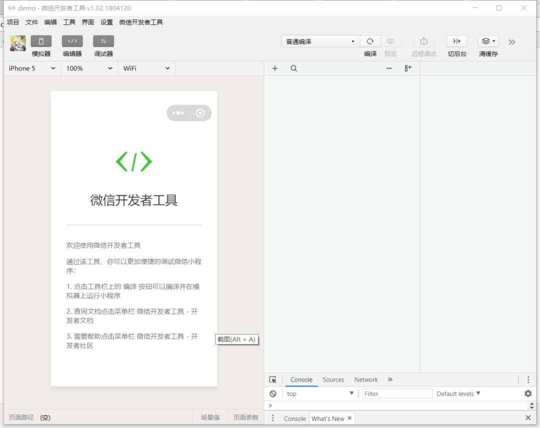Open the Default levels dropdown
Image resolution: width=540 pixels, height=428 pixels.
458,394
